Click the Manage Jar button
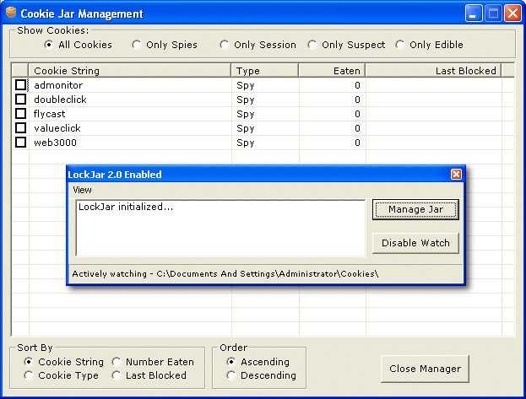Screen dimensions: 526x399 [415, 210]
